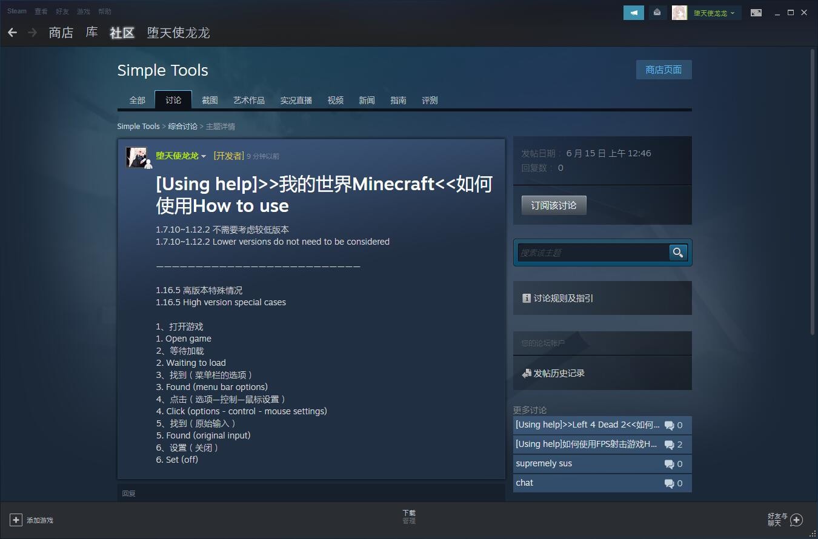Click the add game plus icon

[x=16, y=520]
